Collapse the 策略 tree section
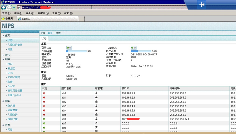236x134 pixels. tap(3, 101)
